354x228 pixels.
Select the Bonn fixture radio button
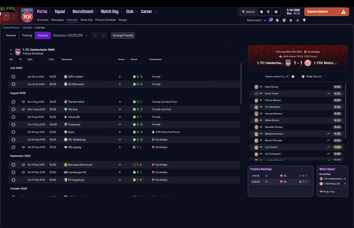13,132
